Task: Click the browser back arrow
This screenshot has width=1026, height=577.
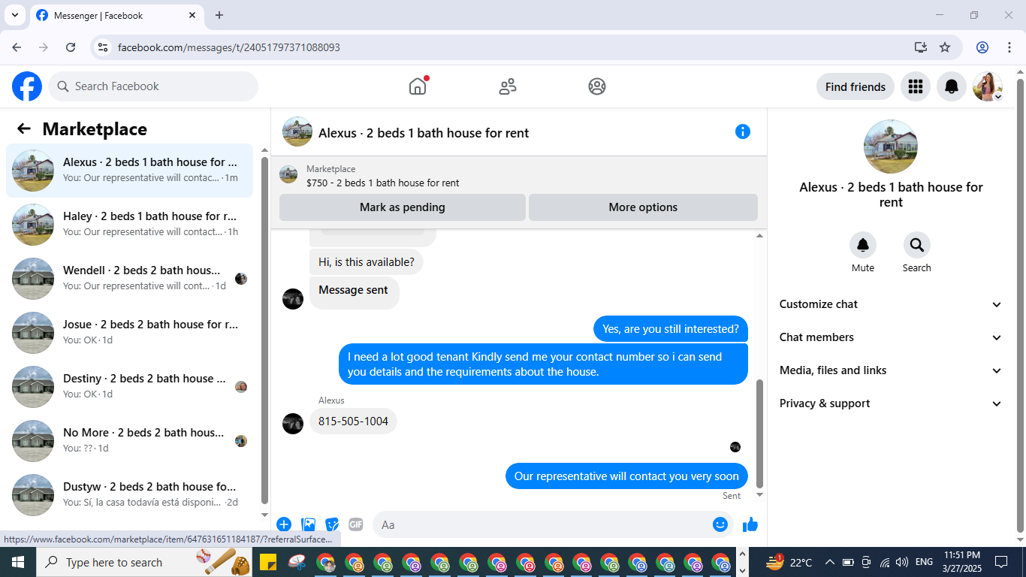Action: coord(17,47)
